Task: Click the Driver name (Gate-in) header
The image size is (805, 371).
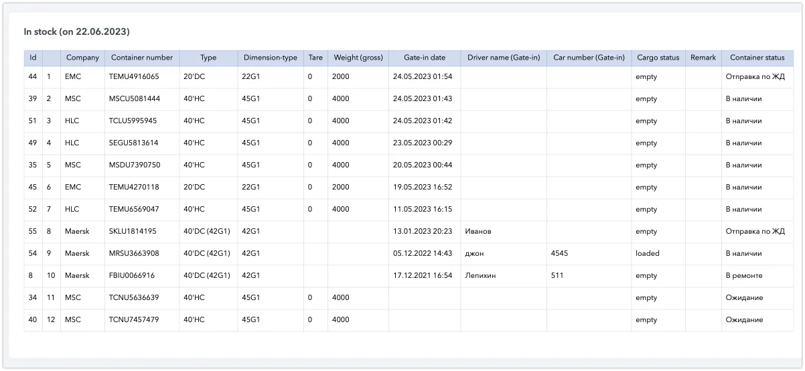Action: 504,58
